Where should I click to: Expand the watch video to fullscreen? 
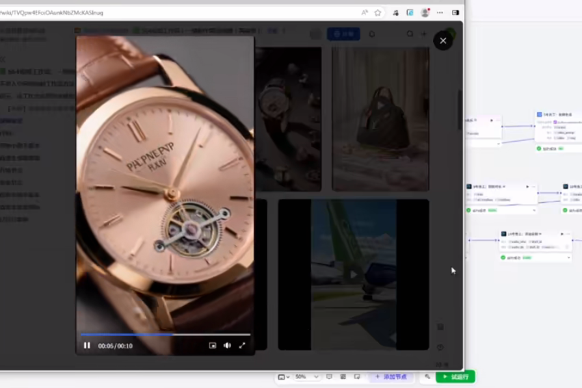click(x=242, y=346)
